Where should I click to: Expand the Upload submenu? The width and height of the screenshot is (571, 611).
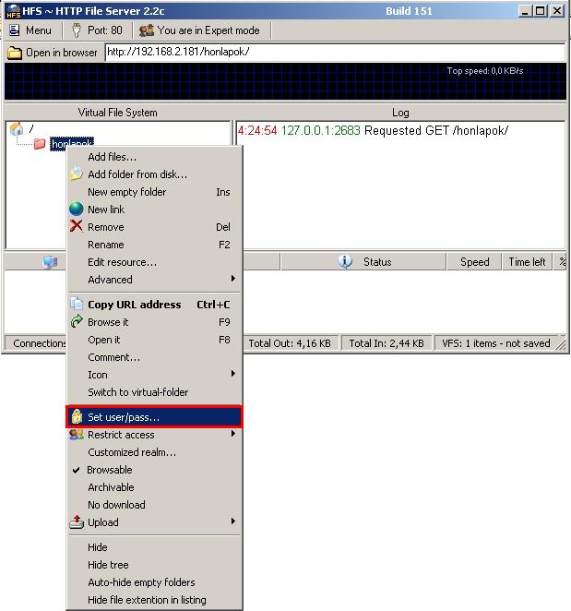(x=154, y=522)
